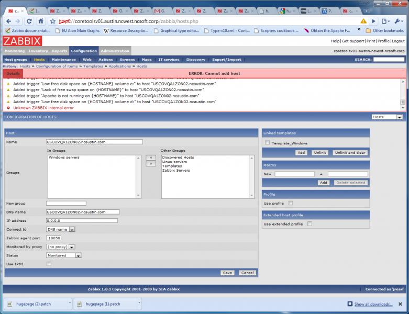Show more bookmarks with the chevron

359,30
